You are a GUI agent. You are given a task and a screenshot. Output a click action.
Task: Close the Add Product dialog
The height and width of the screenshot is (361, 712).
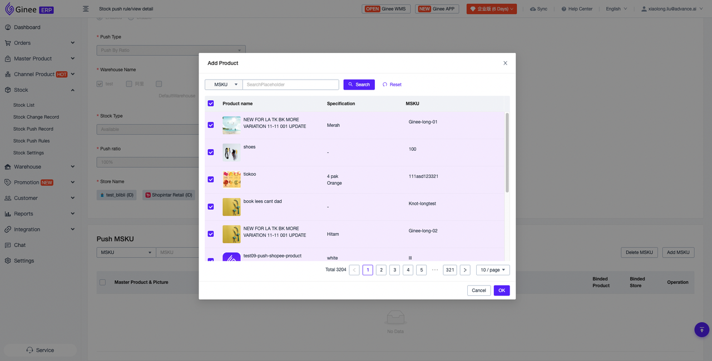[505, 63]
